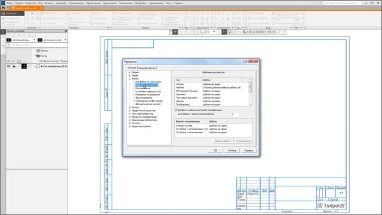The image size is (382, 215).
Task: Click the command search field at top right
Action: (x=343, y=3)
